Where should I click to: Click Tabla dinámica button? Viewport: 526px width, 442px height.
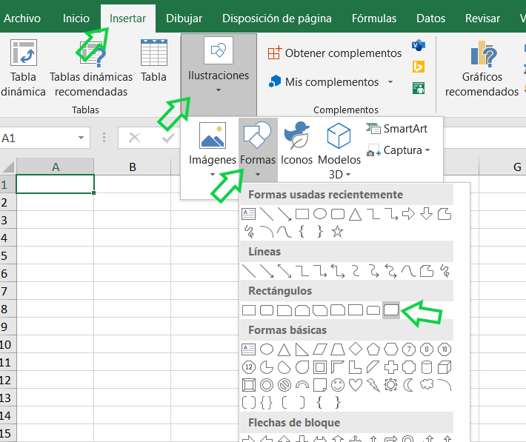coord(23,68)
